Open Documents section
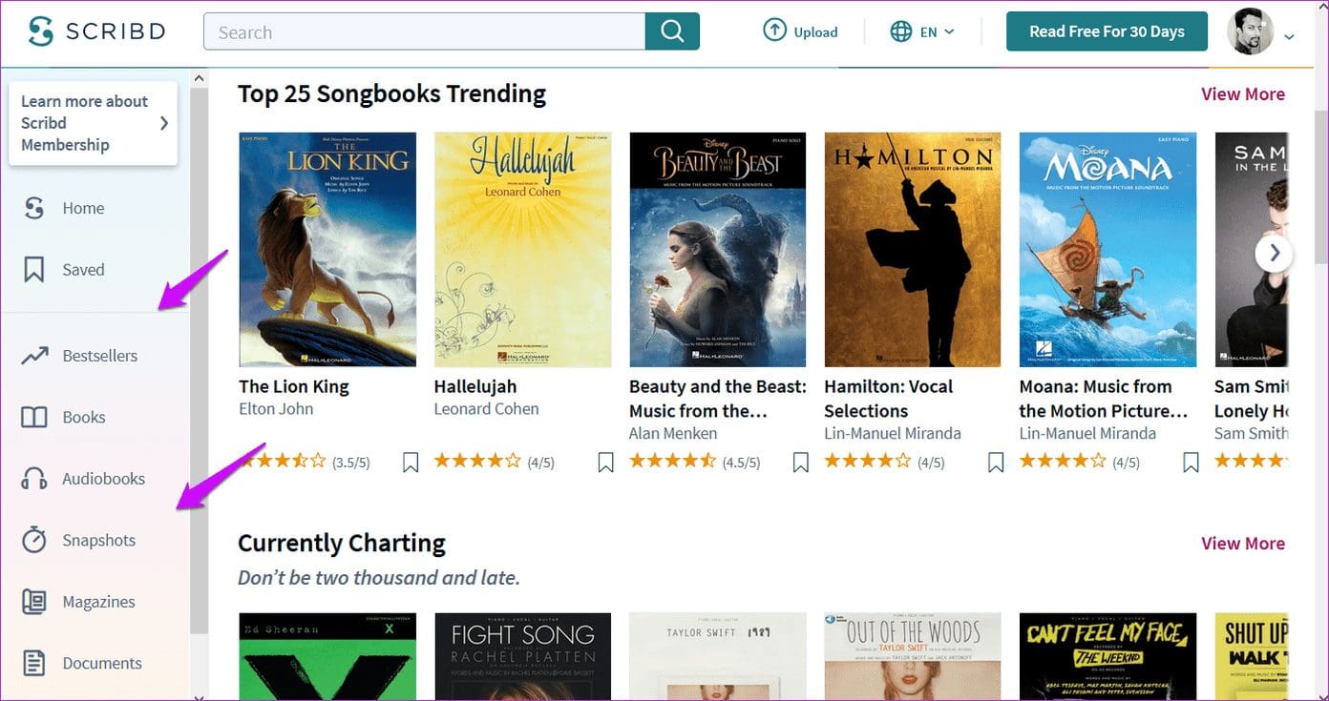 click(x=102, y=663)
